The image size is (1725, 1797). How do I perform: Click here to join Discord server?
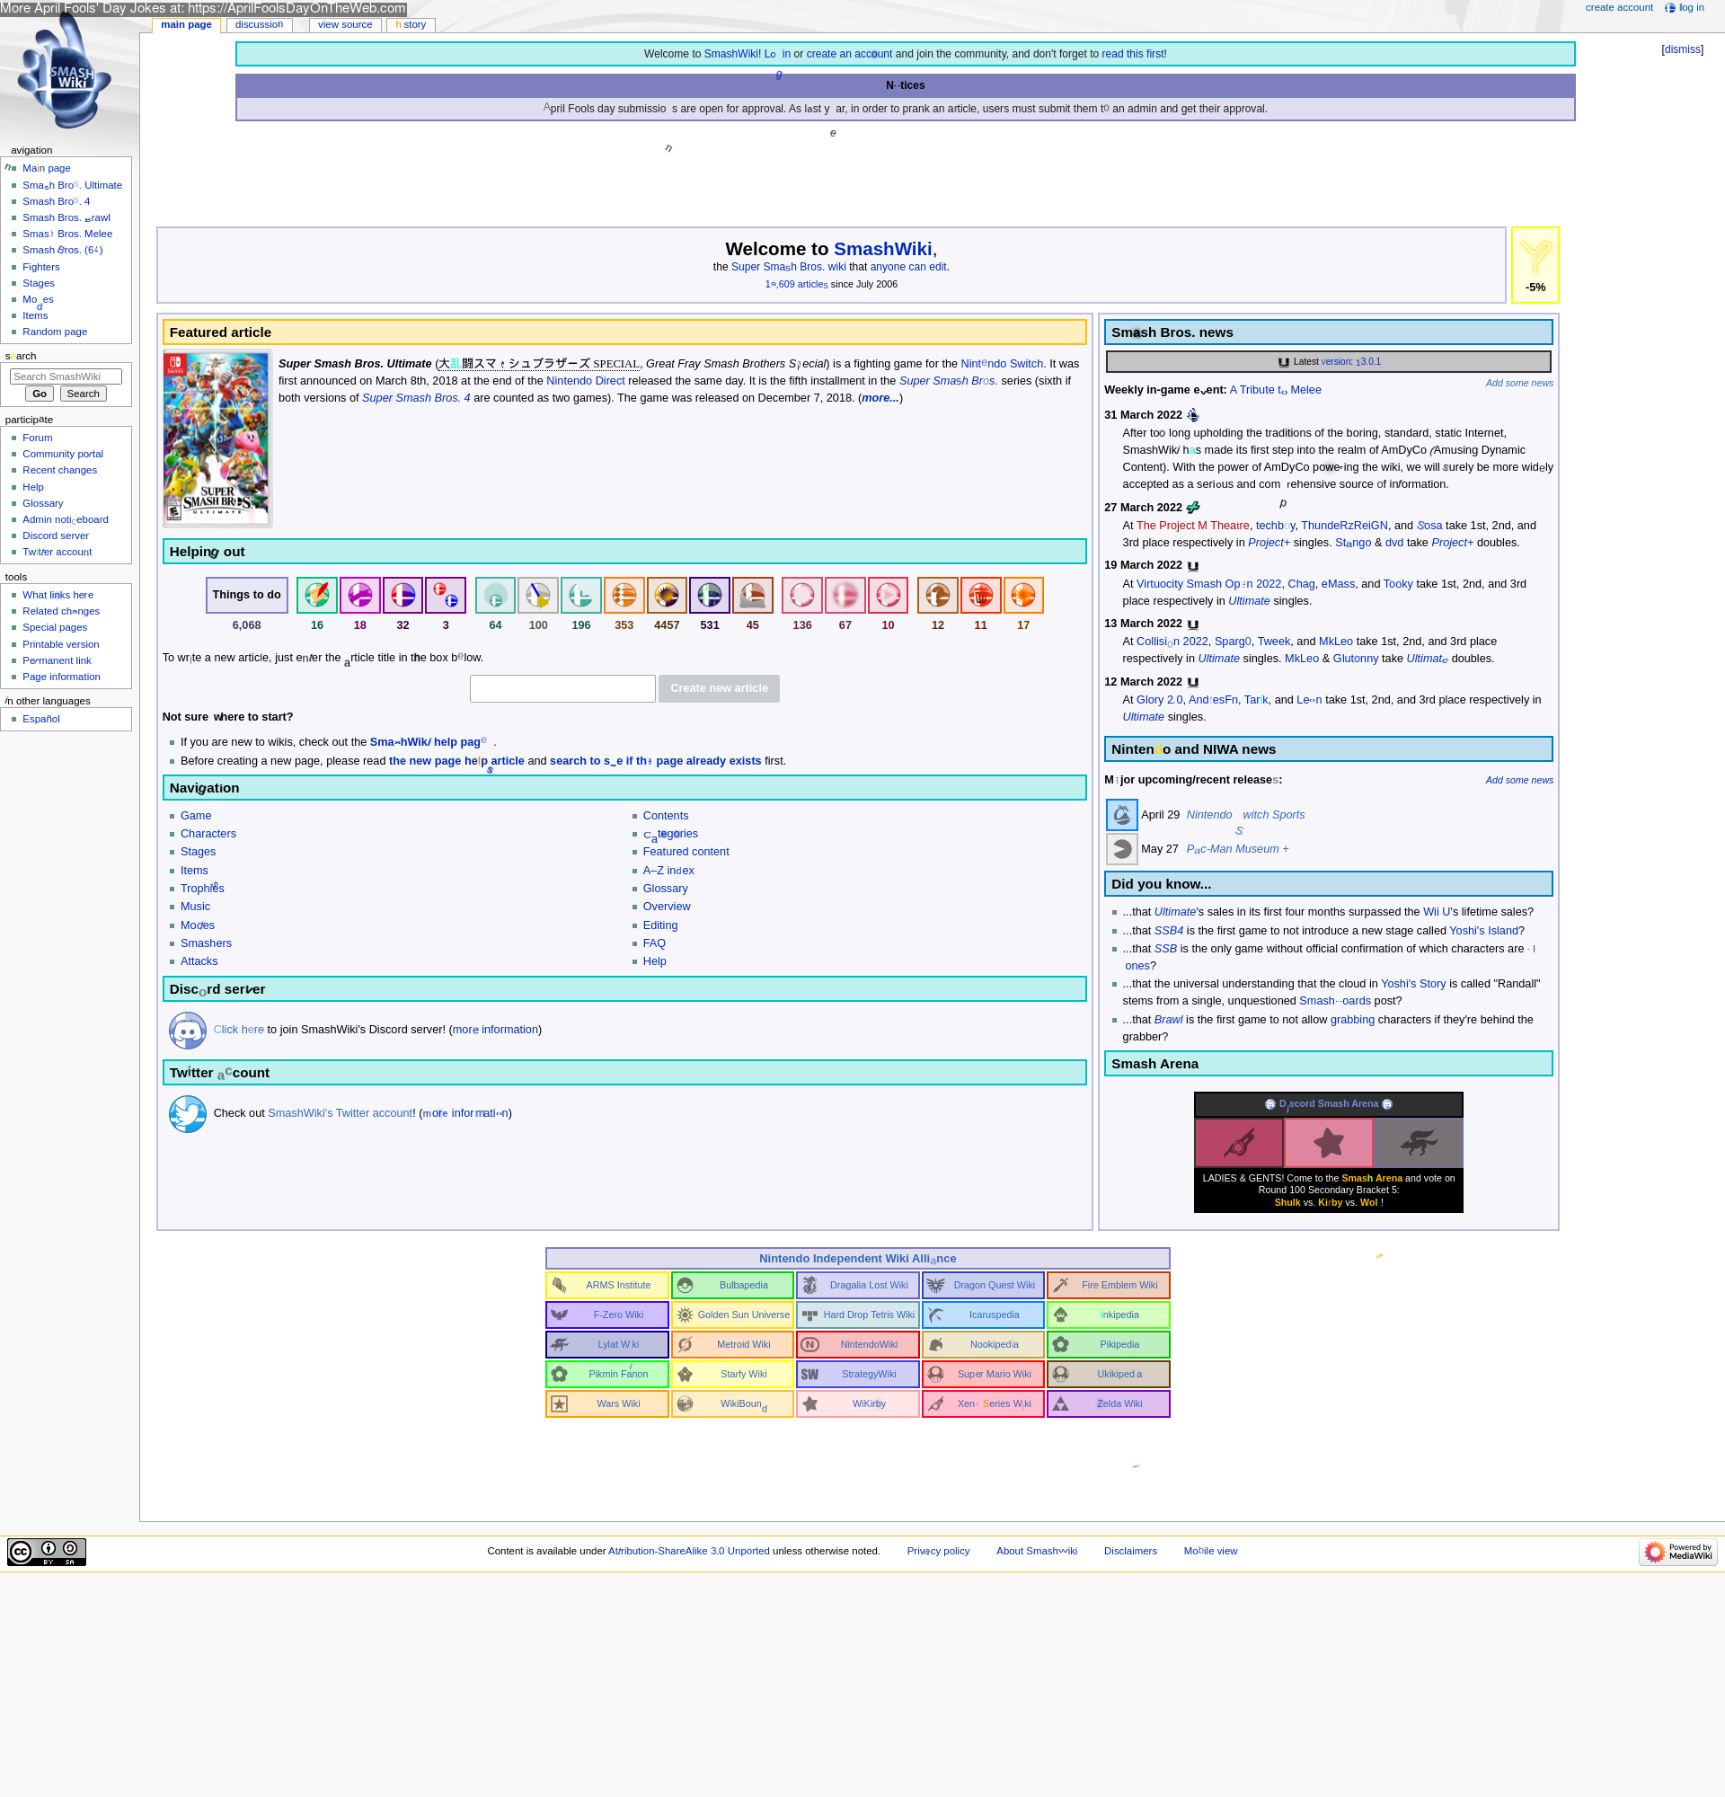click(238, 1030)
